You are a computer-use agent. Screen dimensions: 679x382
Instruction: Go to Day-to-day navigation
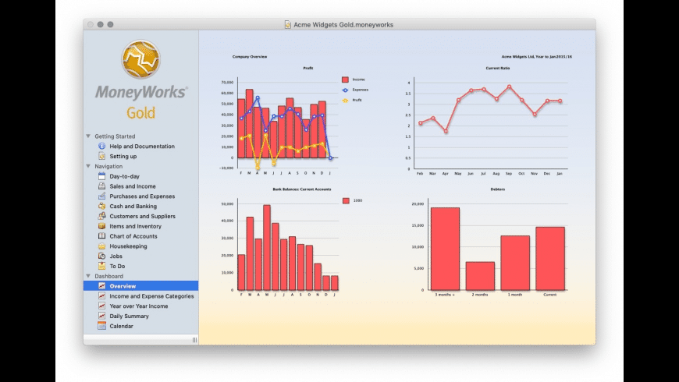[x=124, y=176]
